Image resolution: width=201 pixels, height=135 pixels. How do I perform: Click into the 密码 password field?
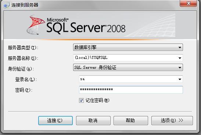pyautogui.click(x=131, y=90)
